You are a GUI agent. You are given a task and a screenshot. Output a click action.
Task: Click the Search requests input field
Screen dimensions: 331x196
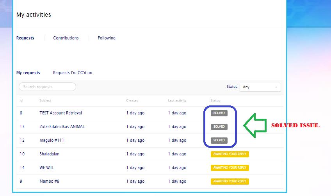(x=47, y=87)
